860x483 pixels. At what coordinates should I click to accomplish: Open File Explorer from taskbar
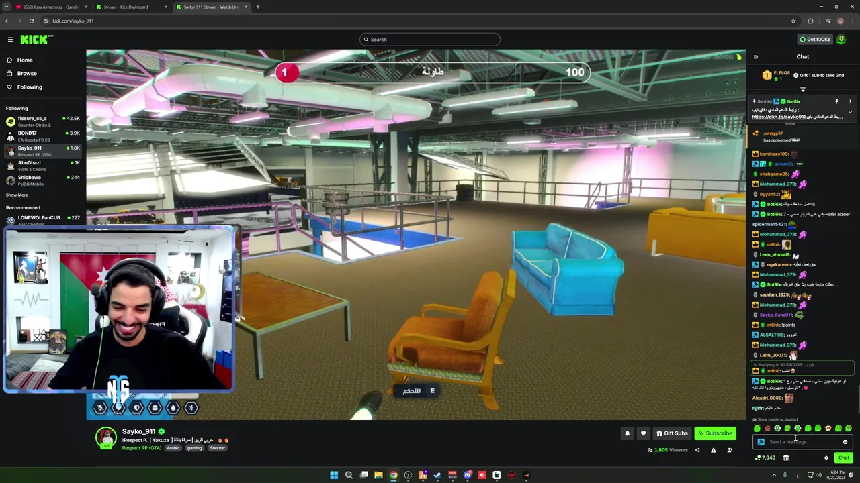(x=378, y=475)
